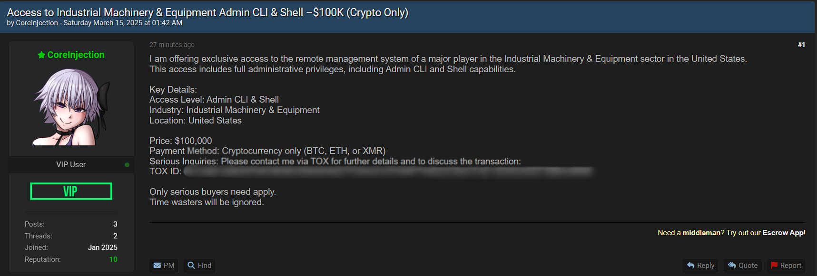The image size is (817, 276).
Task: Open the Escrow App link
Action: pos(784,233)
